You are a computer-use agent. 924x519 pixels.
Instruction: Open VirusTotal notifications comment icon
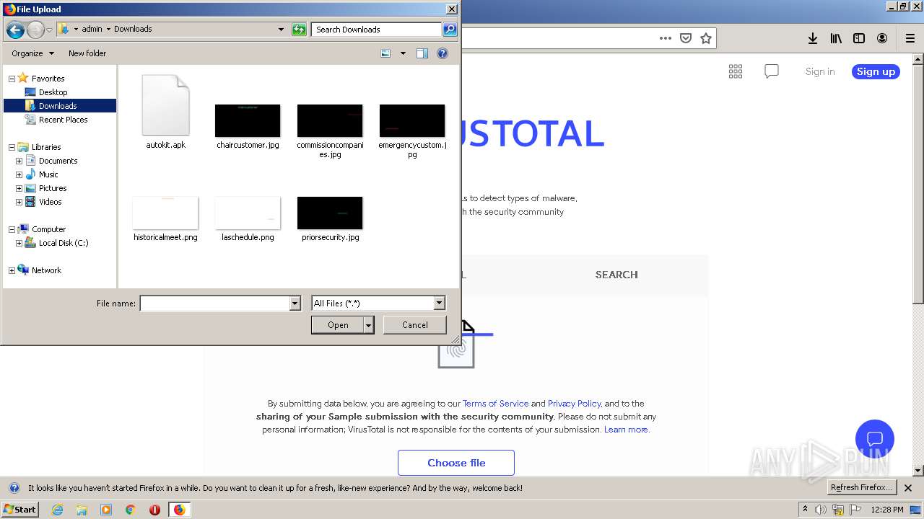click(772, 71)
